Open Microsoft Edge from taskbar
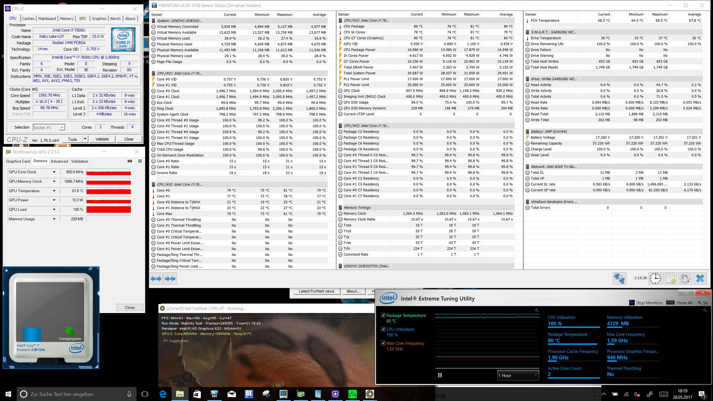The height and width of the screenshot is (401, 713). pyautogui.click(x=163, y=394)
